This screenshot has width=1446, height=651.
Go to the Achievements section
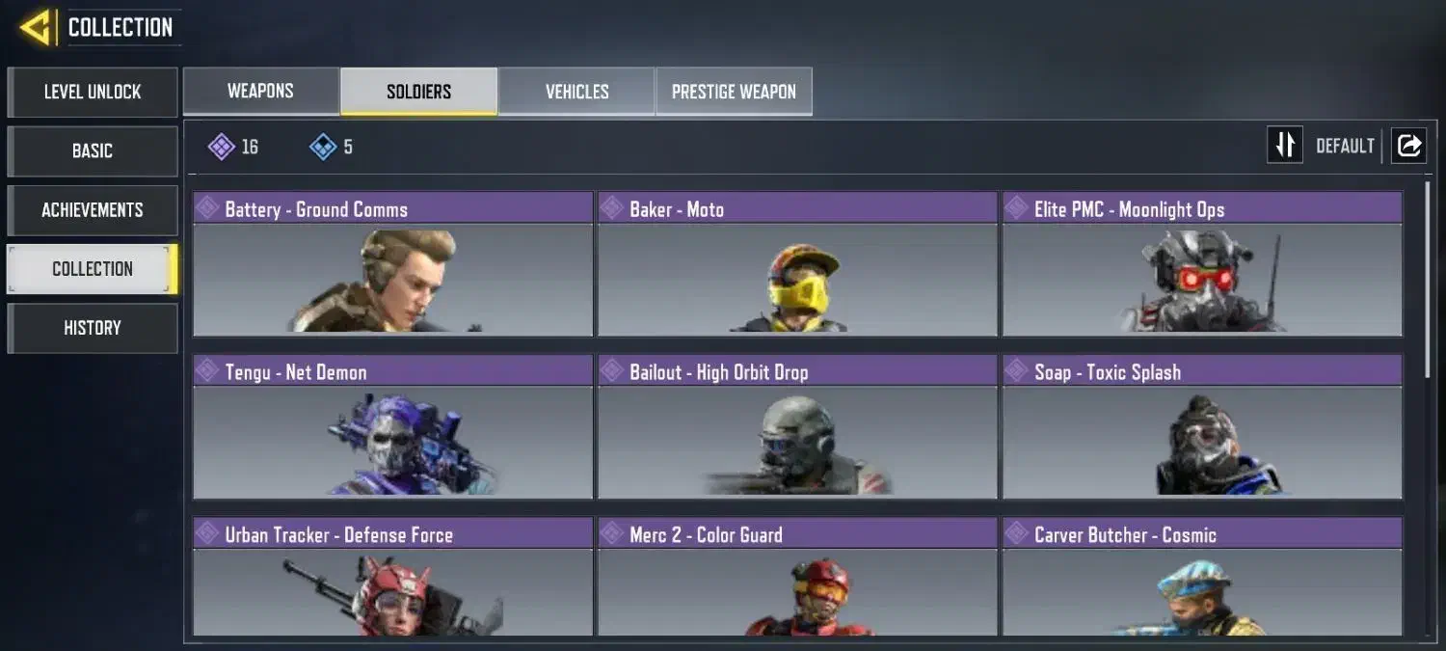pyautogui.click(x=93, y=210)
